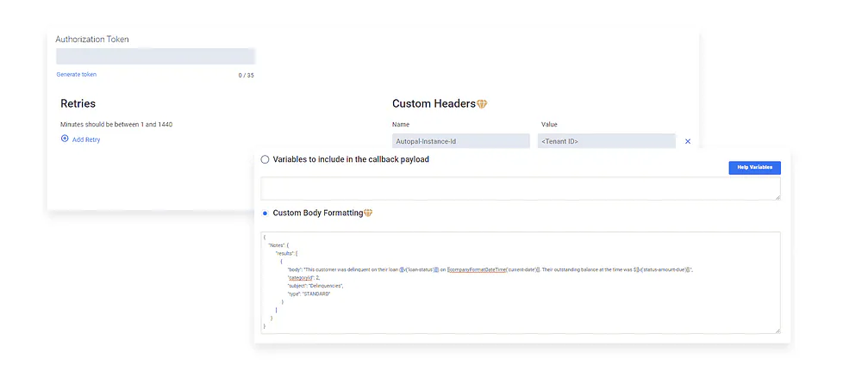This screenshot has height=371, width=862.
Task: Click the Tenant ID header value field
Action: 606,141
